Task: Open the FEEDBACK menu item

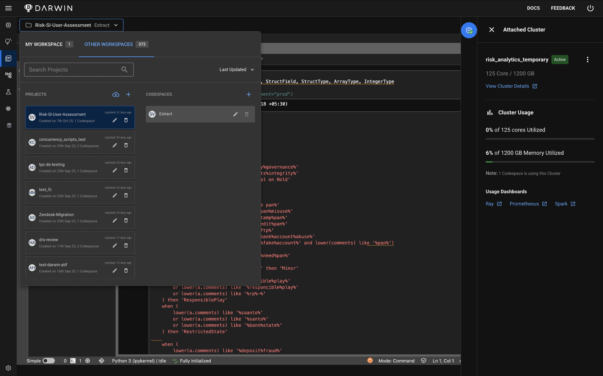Action: 563,8
